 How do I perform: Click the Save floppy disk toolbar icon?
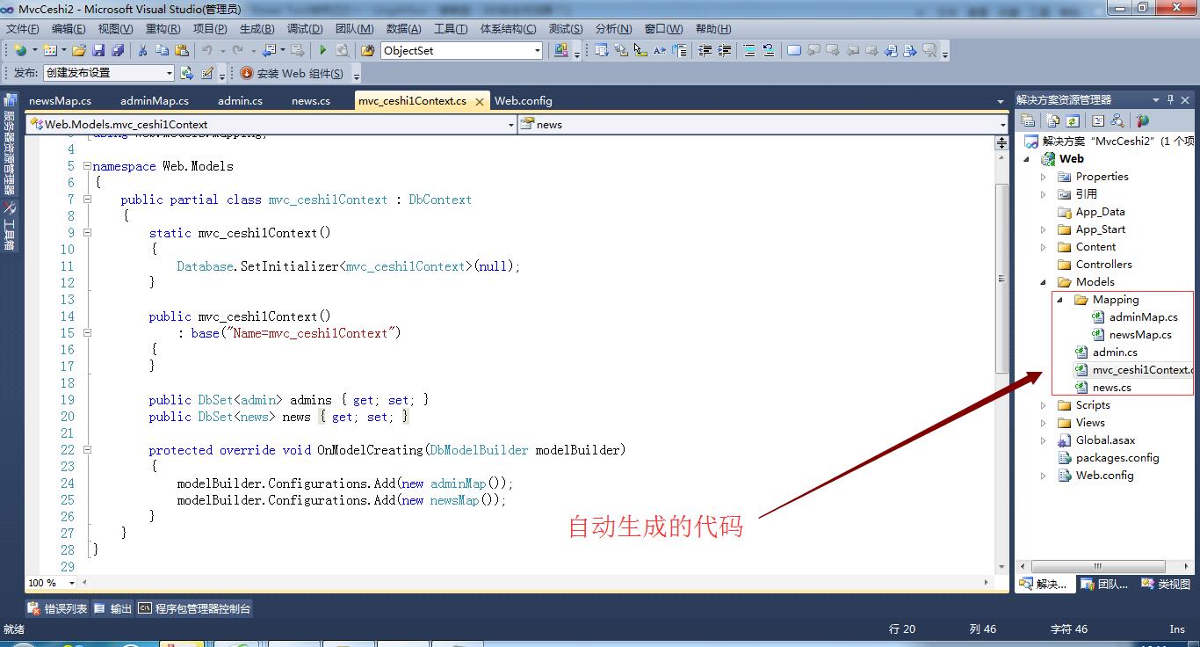click(x=98, y=51)
